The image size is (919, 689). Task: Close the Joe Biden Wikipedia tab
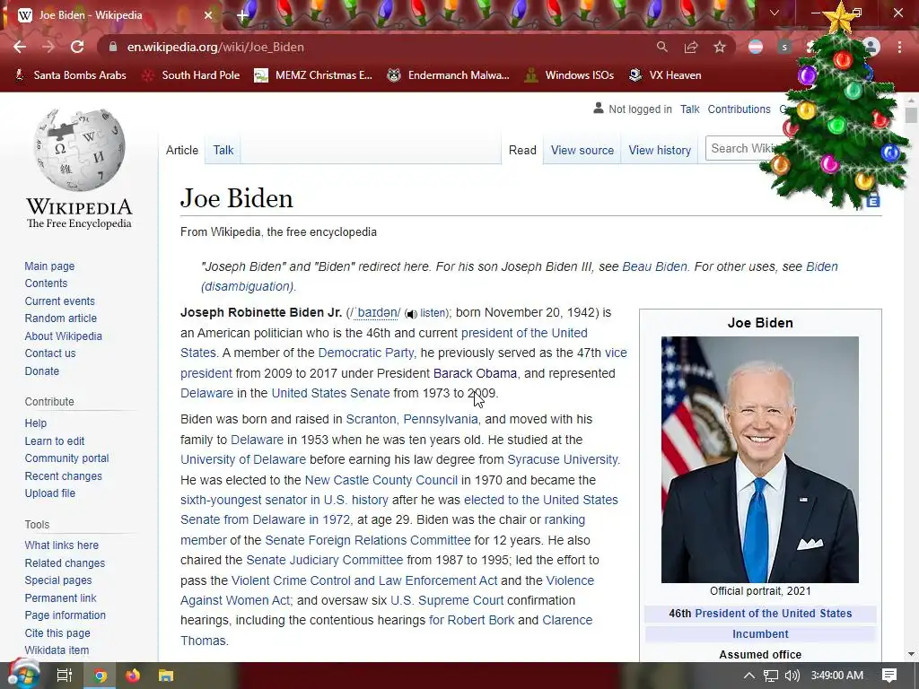(208, 15)
